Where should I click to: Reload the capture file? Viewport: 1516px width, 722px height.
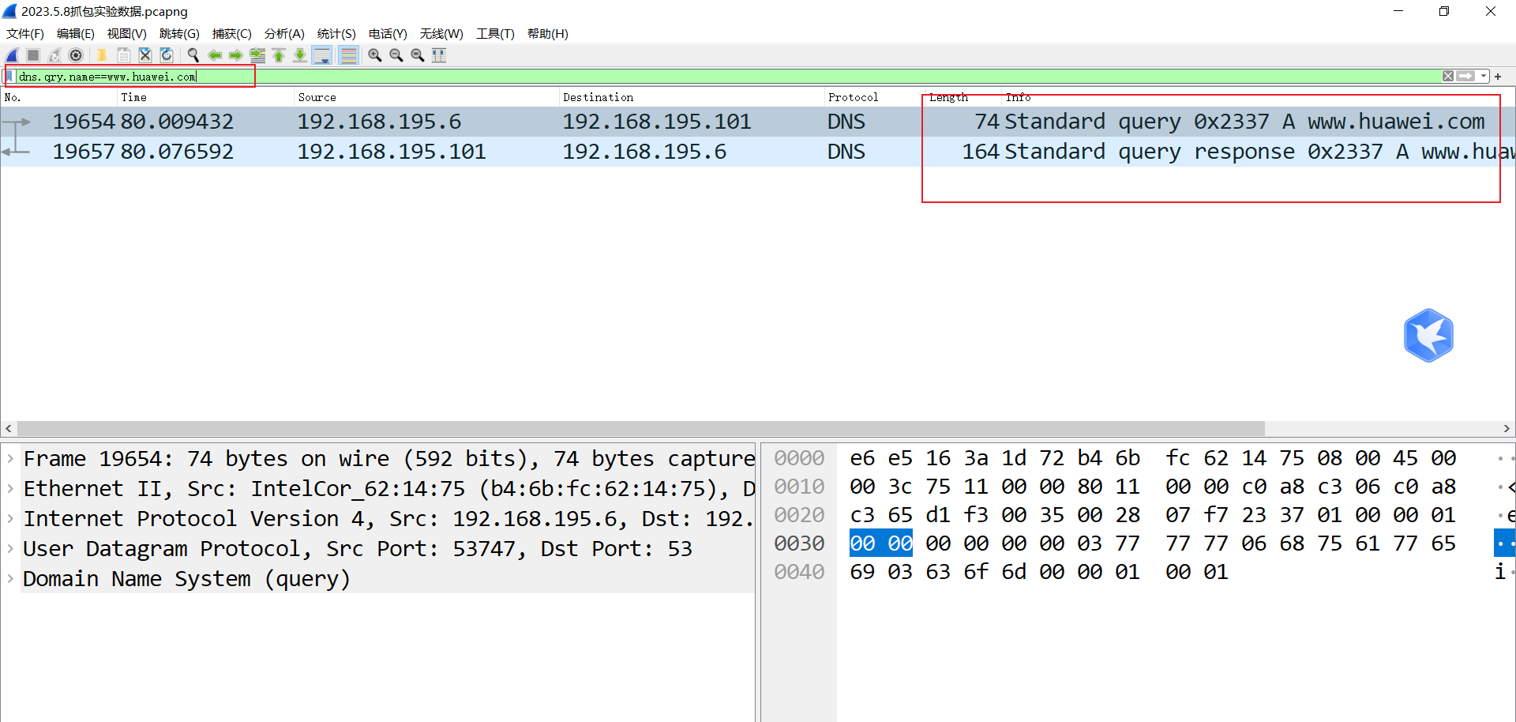point(167,55)
